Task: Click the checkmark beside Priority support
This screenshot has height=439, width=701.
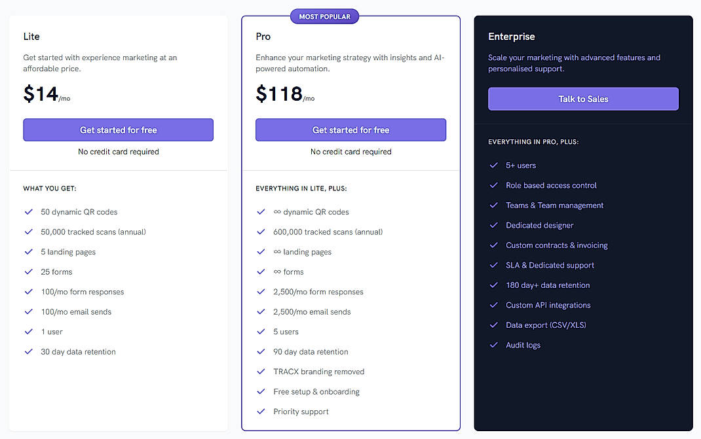Action: coord(261,412)
